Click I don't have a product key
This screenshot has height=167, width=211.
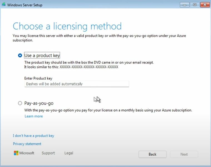(34, 136)
